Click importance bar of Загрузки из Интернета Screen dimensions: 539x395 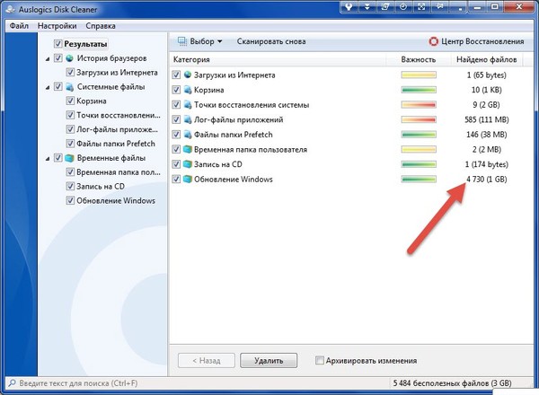point(419,75)
